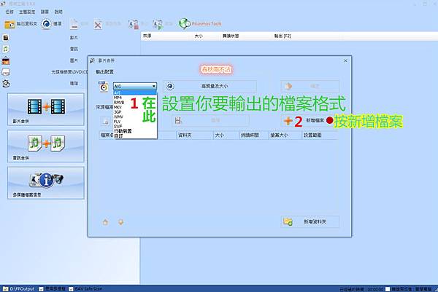Select the advanced tools category icon

click(6, 83)
